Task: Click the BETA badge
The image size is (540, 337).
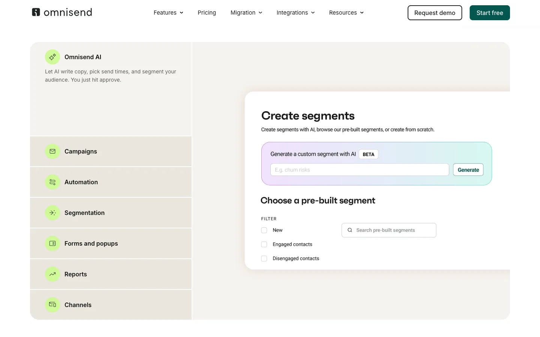Action: (369, 154)
